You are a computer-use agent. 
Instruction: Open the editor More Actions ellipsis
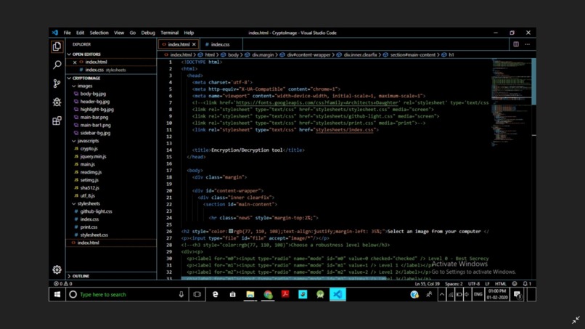[x=527, y=44]
